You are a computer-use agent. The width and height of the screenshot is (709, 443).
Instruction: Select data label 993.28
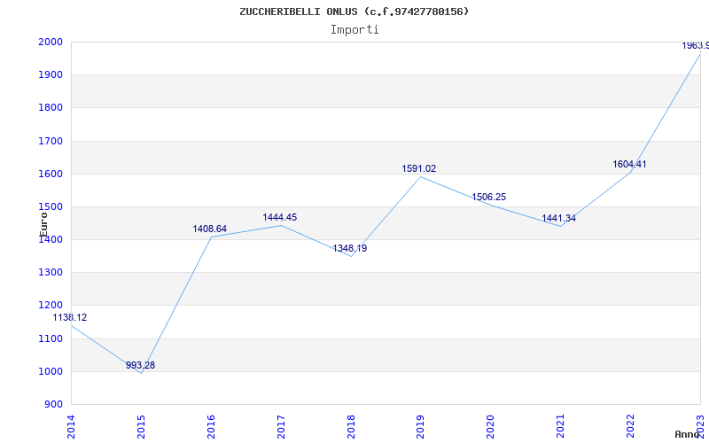[140, 365]
